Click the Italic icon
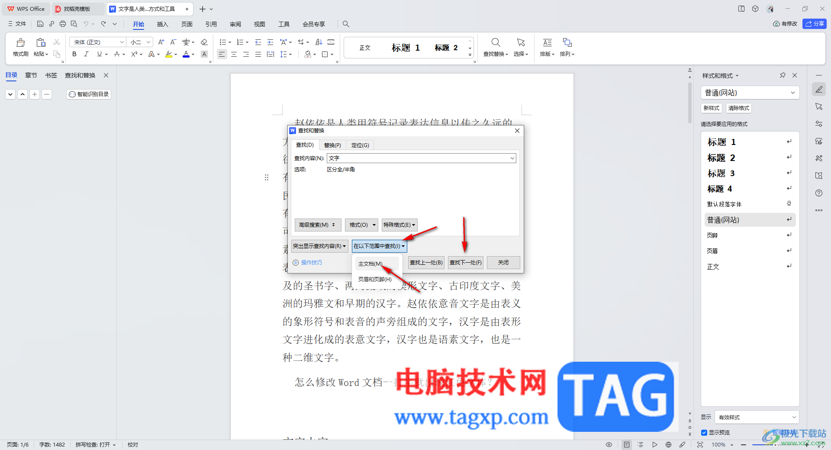The image size is (831, 450). coord(86,54)
